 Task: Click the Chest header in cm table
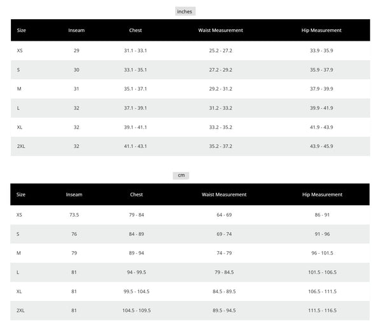tap(136, 194)
